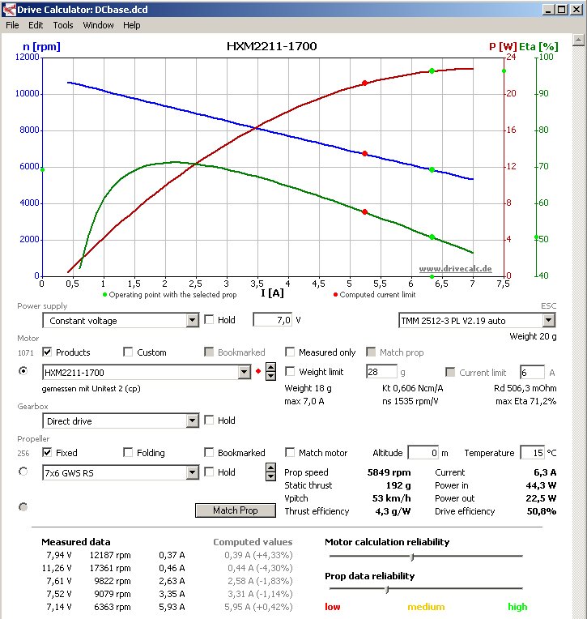Click the Motor calculation reliability slider
This screenshot has height=619, width=587.
point(412,557)
